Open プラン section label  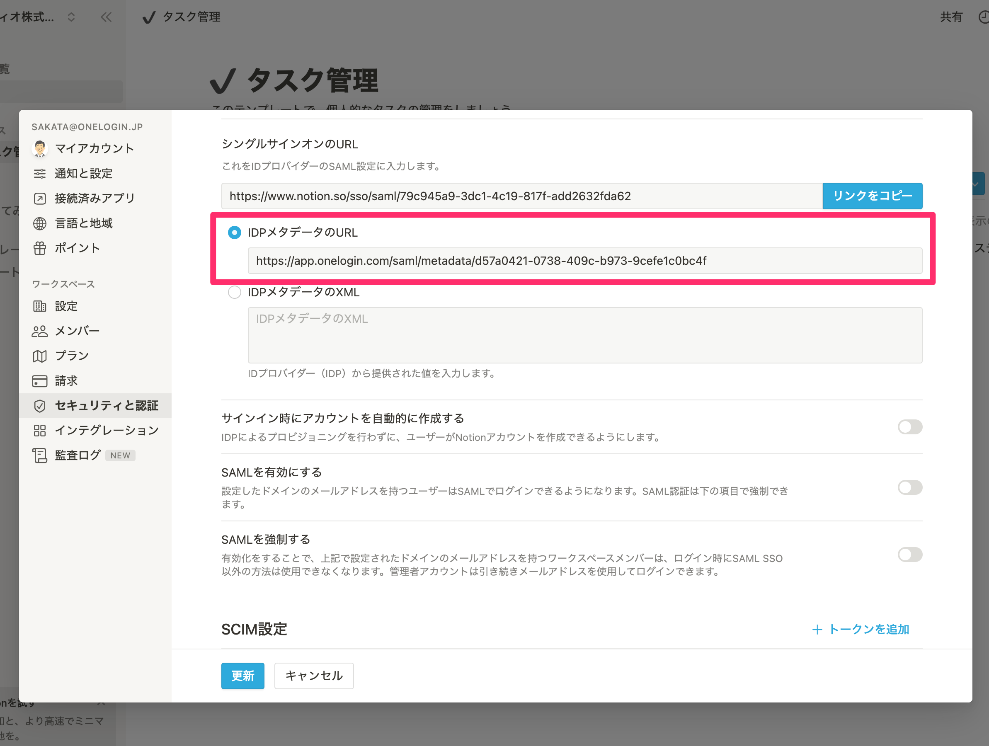(72, 356)
